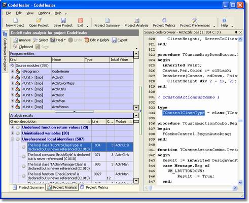Select highlighted TControlClassType in source code

(184, 113)
